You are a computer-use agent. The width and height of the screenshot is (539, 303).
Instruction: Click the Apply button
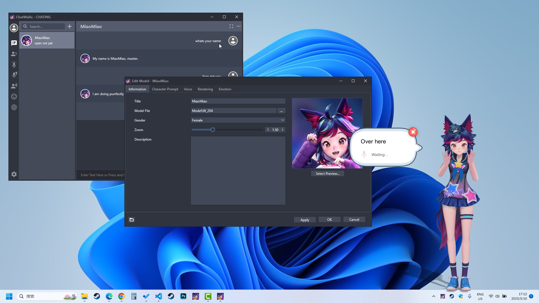305,220
